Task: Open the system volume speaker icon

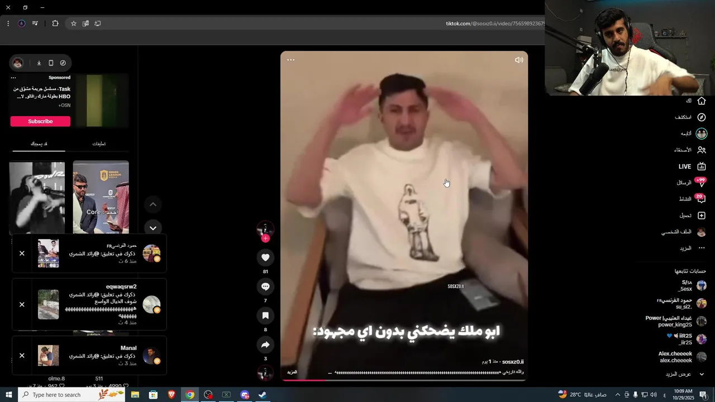Action: click(x=654, y=395)
